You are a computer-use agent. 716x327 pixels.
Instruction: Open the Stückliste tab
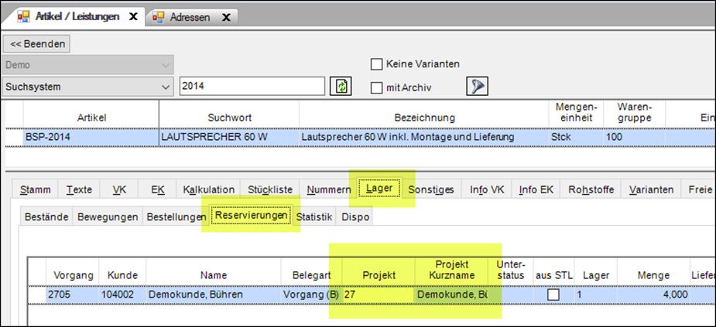[x=270, y=189]
